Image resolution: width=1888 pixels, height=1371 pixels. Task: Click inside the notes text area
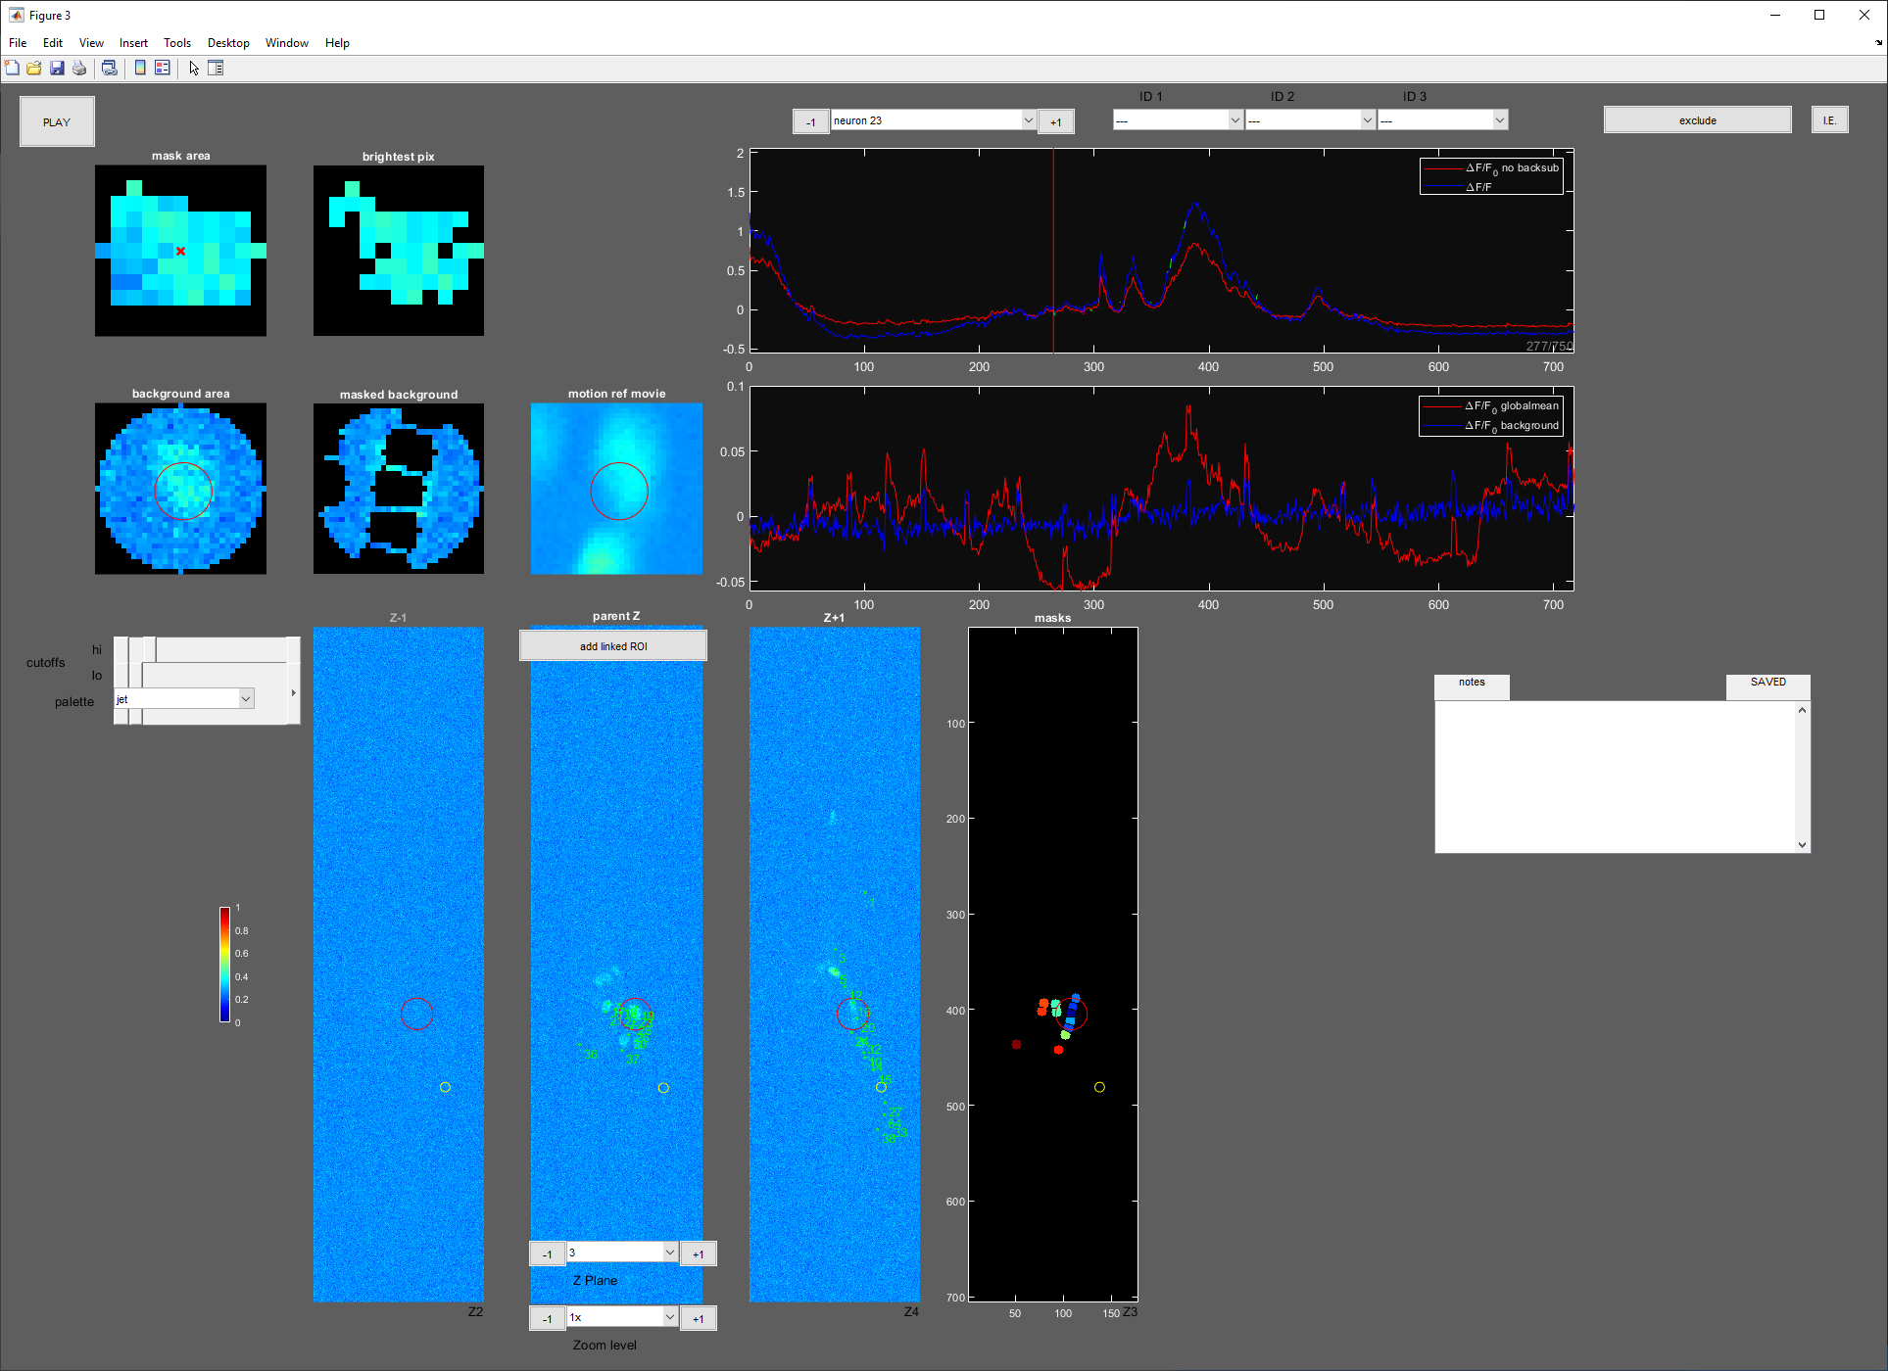[x=1615, y=776]
